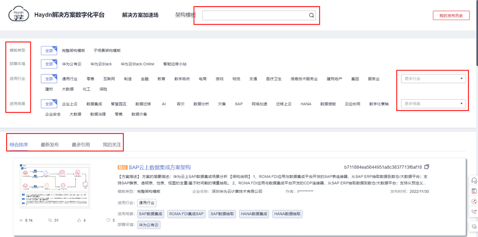Filter by 子场景架构模板 template type
This screenshot has width=478, height=237.
(x=107, y=51)
